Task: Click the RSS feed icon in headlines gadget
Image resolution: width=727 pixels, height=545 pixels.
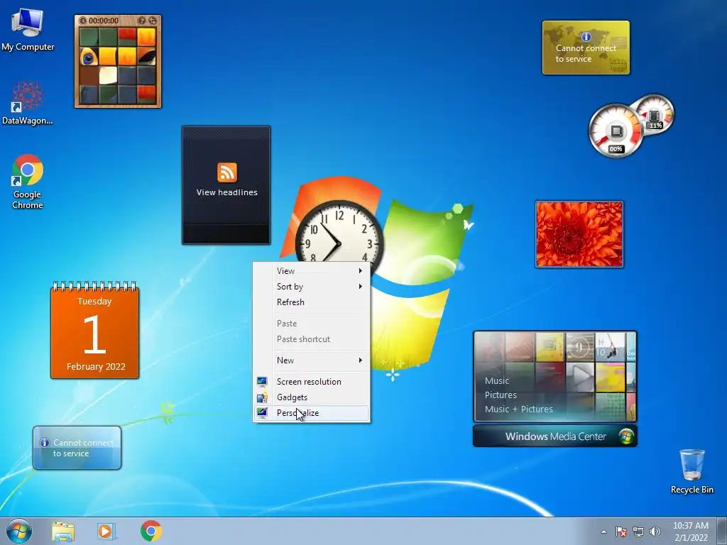Action: pos(226,172)
